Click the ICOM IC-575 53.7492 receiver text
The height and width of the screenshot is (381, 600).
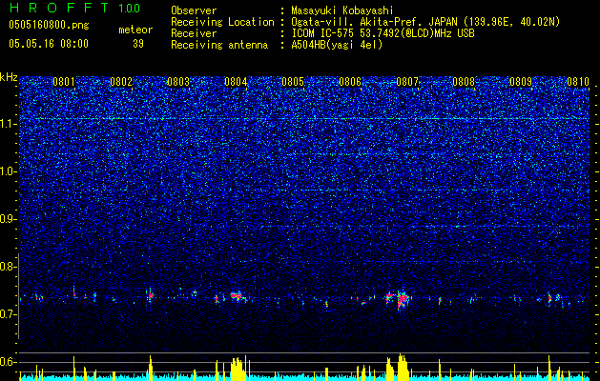[383, 33]
